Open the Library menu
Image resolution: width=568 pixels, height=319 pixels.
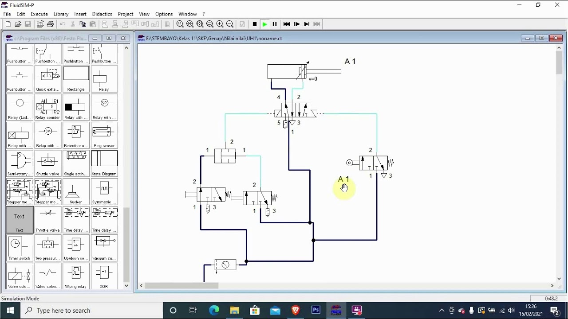pyautogui.click(x=61, y=14)
